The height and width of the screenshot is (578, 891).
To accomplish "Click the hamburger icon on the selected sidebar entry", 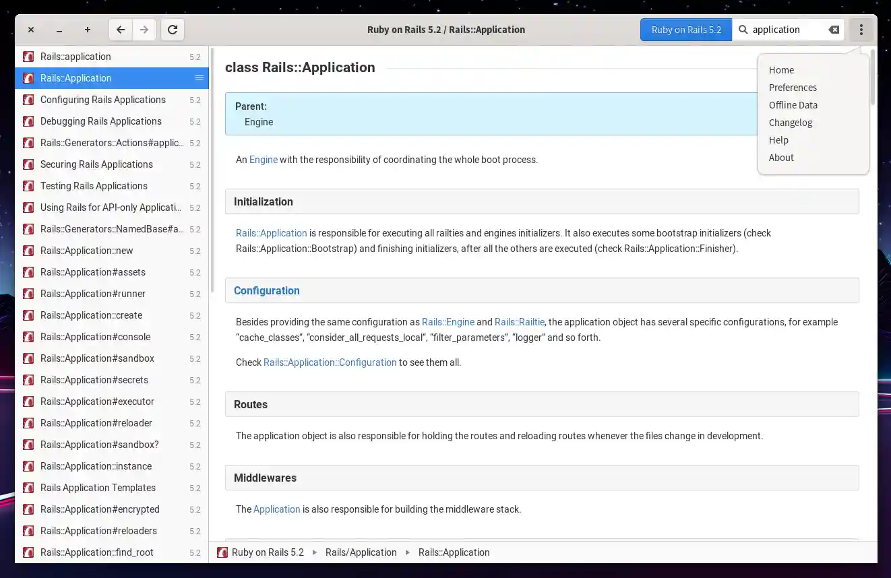I will [x=199, y=78].
